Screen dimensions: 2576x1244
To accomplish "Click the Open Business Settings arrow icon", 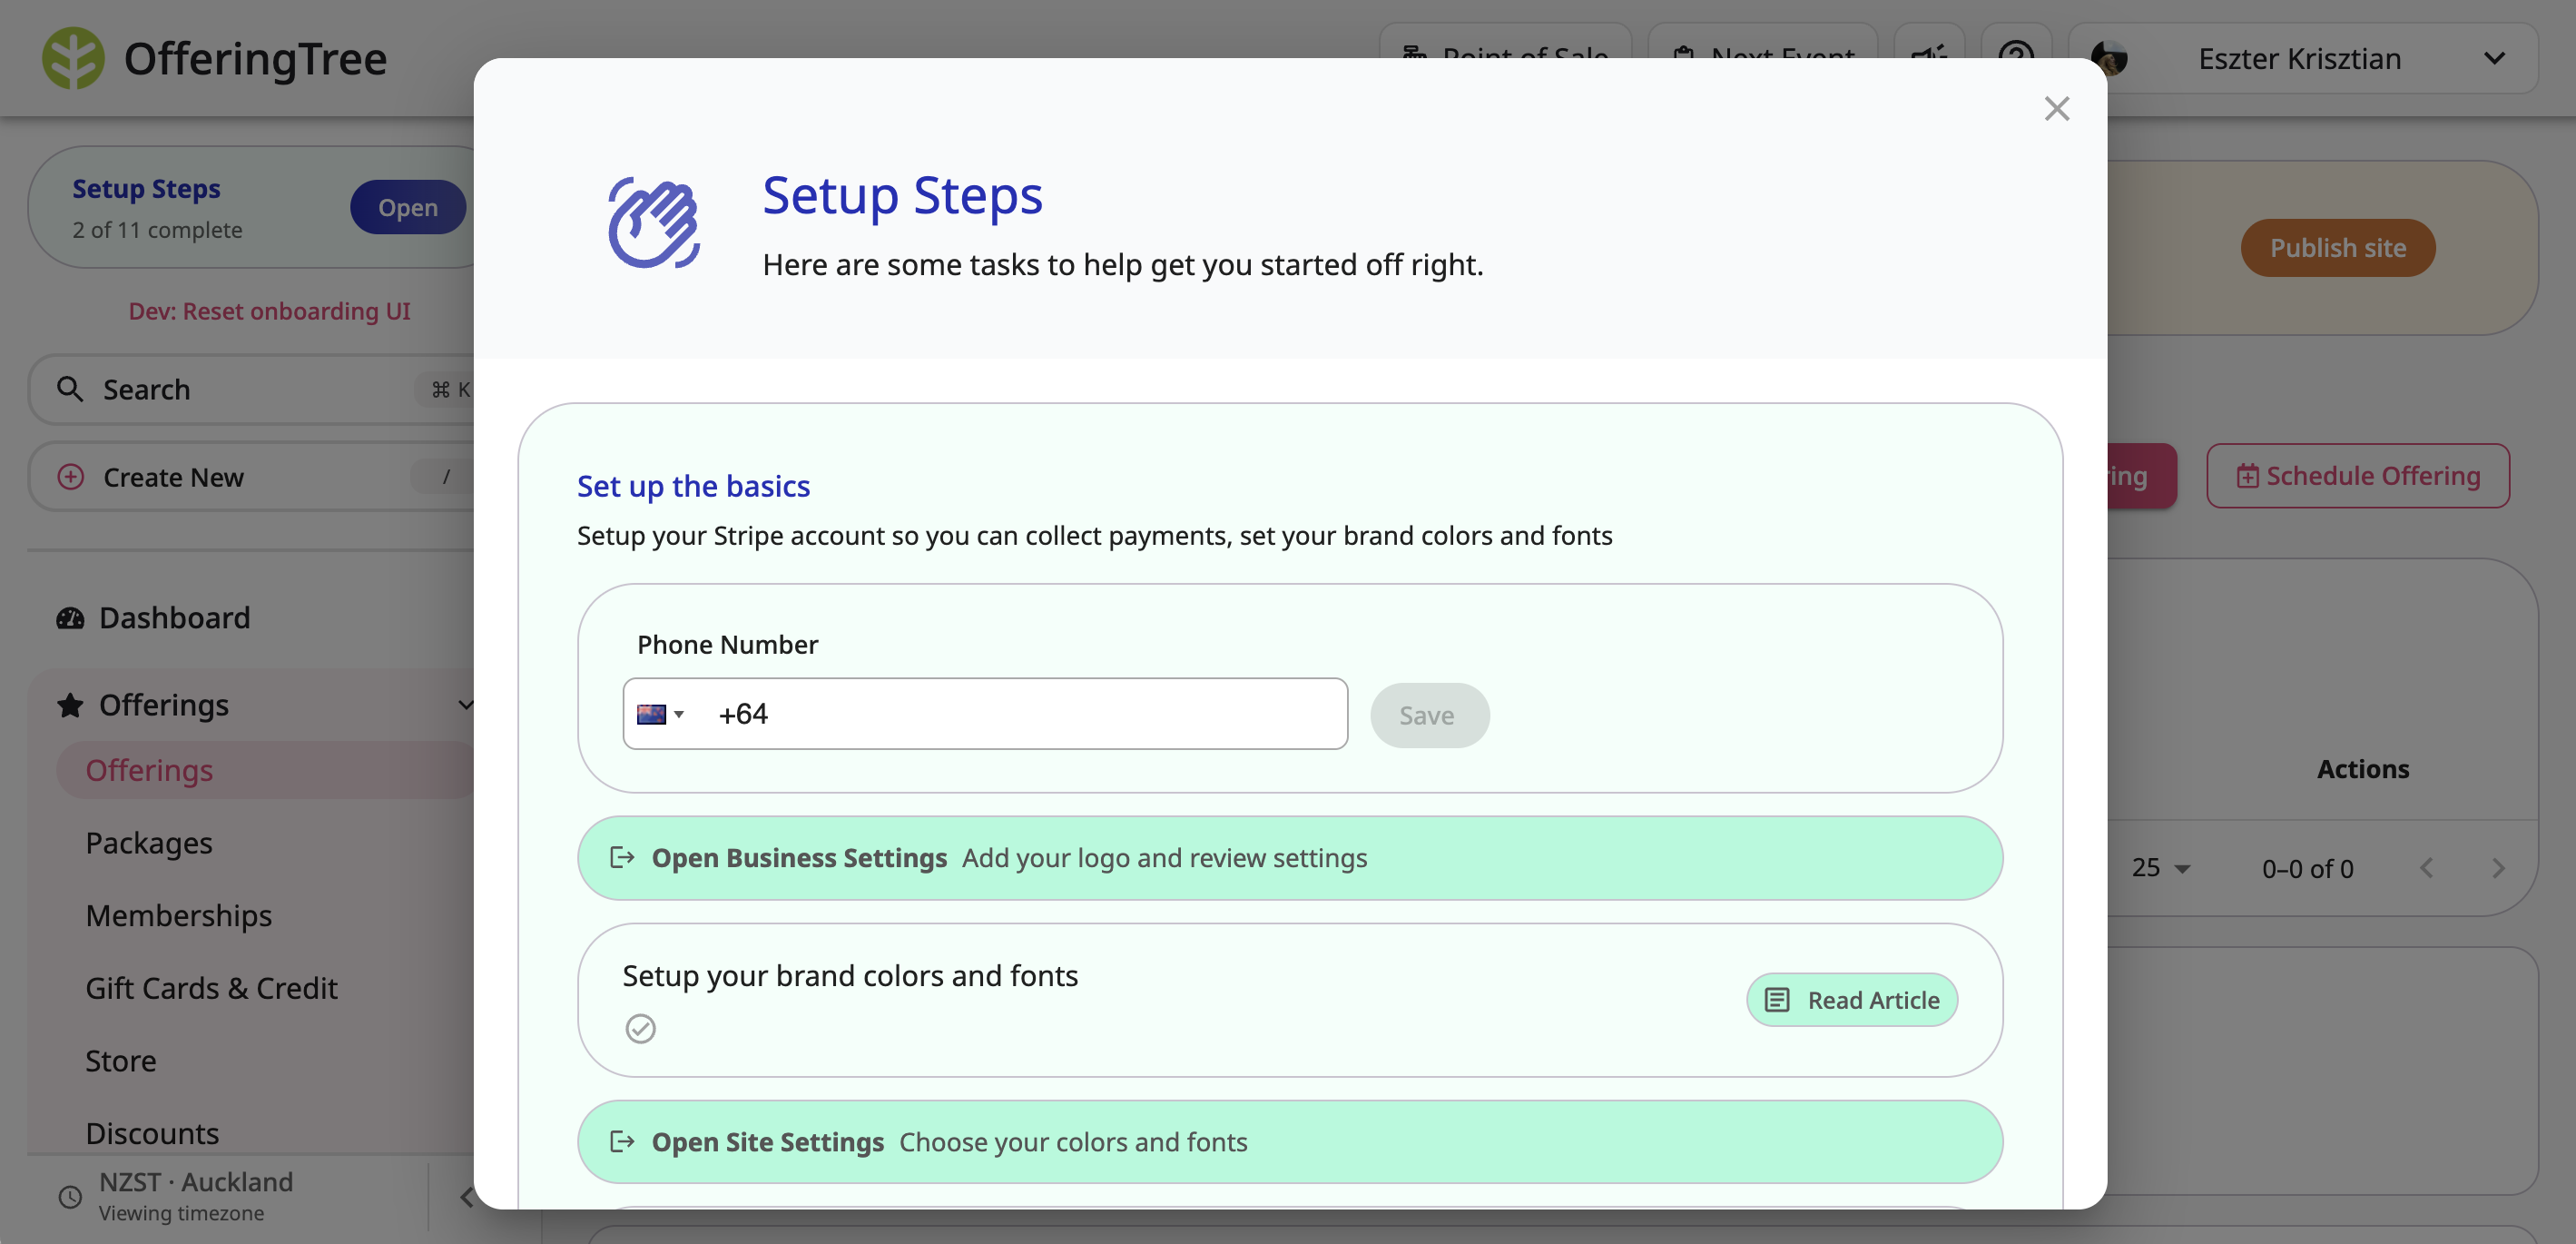I will [622, 857].
